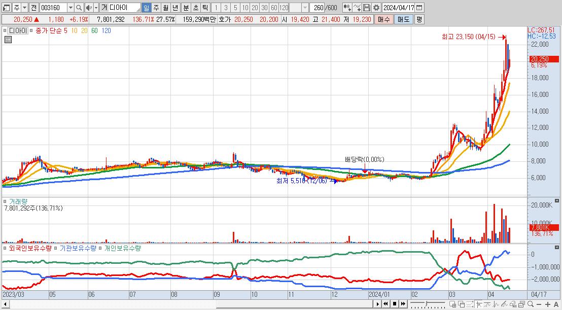Close the holdings panel with its x button
Screen dimensions: 562x310
pyautogui.click(x=556, y=248)
